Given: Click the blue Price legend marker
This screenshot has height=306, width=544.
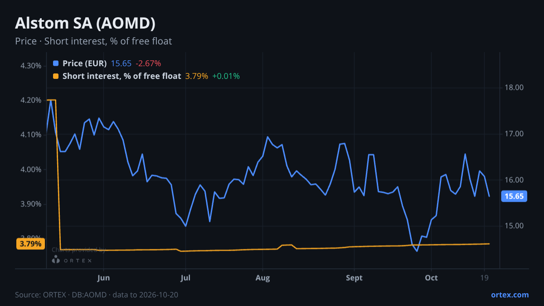Looking at the screenshot, I should click(56, 63).
